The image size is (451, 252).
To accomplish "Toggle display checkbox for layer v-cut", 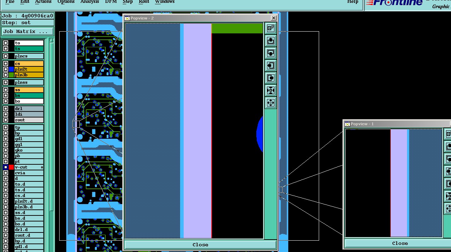I will tap(6, 167).
